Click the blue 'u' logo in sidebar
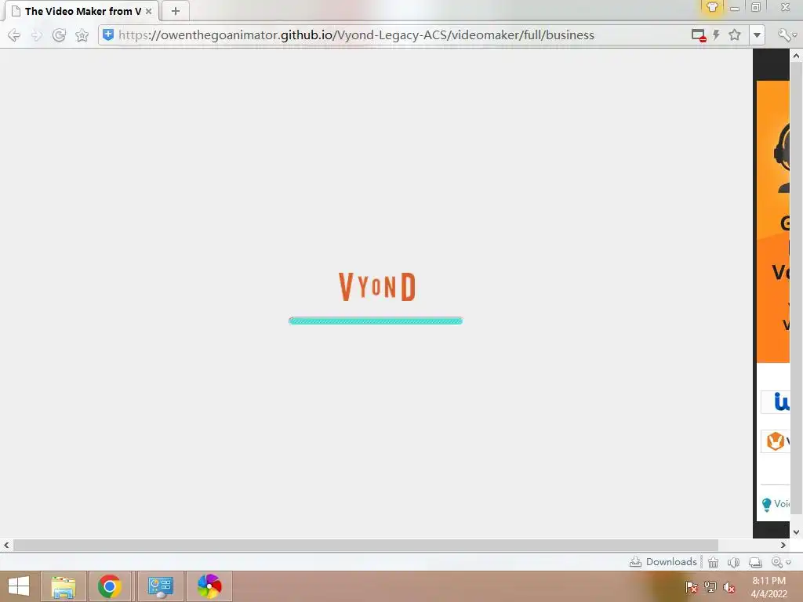The width and height of the screenshot is (803, 602). pyautogui.click(x=781, y=401)
